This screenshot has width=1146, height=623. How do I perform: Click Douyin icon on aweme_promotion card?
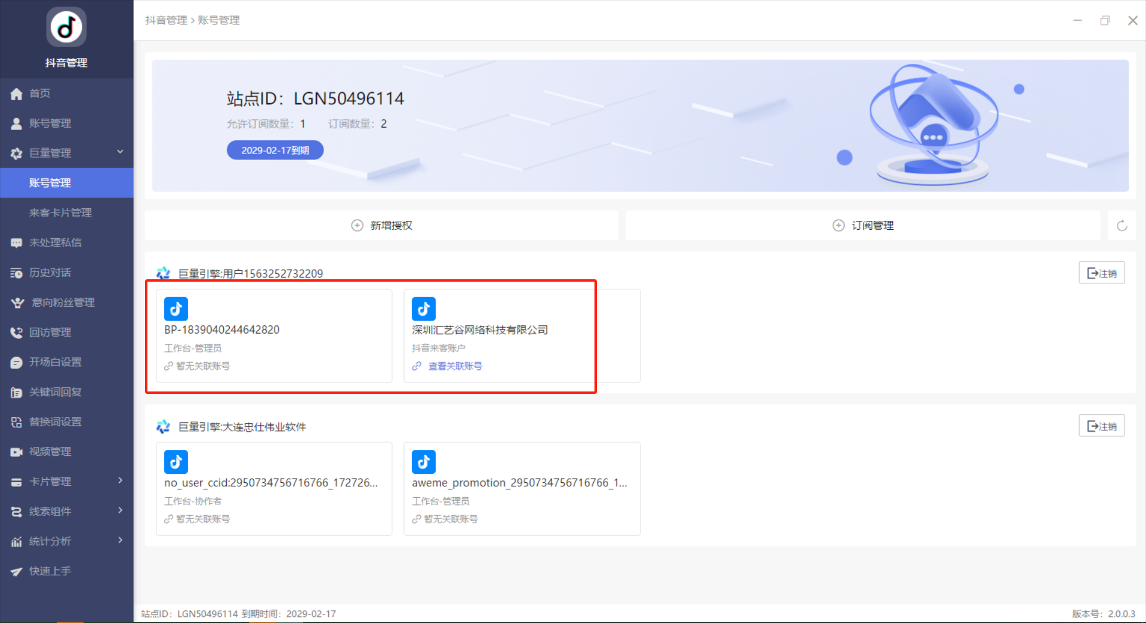[424, 462]
